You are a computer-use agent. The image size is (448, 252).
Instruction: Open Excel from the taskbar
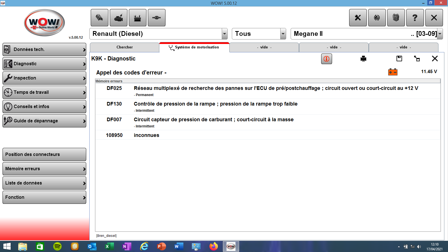pyautogui.click(x=109, y=246)
